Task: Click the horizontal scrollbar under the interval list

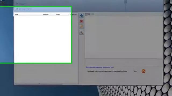Action: [x=46, y=84]
